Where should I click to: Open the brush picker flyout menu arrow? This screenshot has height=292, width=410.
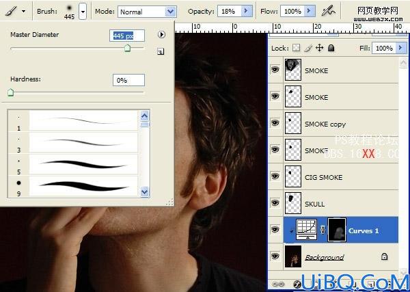(x=161, y=35)
